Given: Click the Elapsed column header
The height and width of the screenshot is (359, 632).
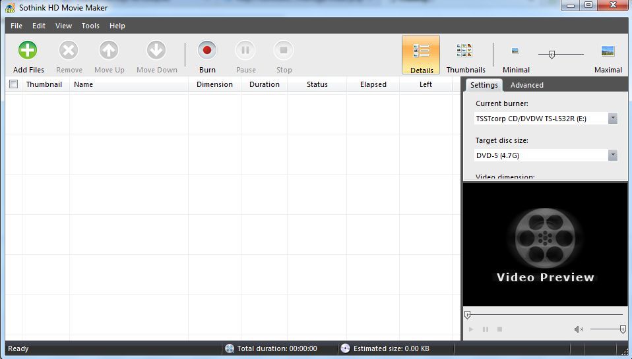Looking at the screenshot, I should pos(373,84).
